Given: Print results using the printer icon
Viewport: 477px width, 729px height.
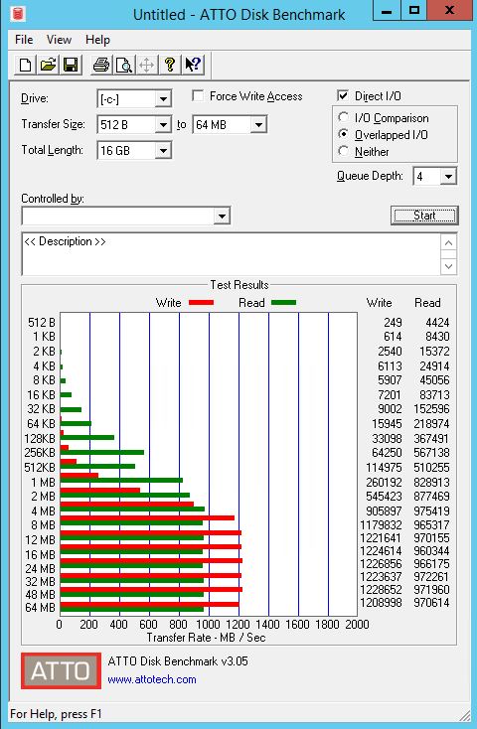Looking at the screenshot, I should tap(101, 65).
